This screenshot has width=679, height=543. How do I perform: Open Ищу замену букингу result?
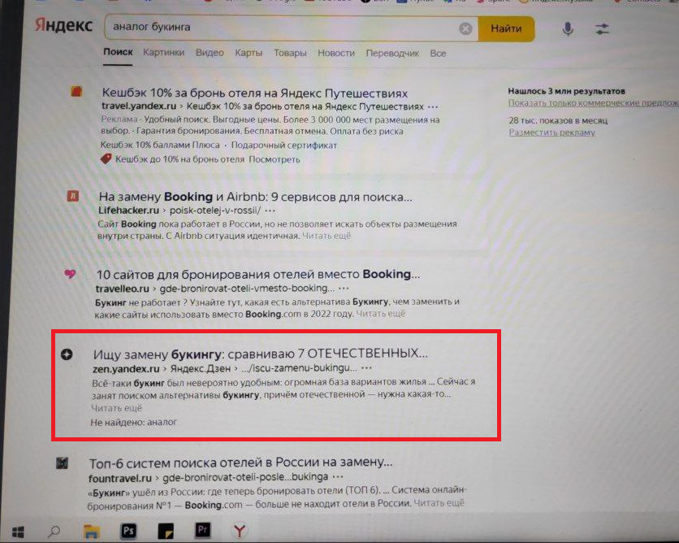[260, 354]
